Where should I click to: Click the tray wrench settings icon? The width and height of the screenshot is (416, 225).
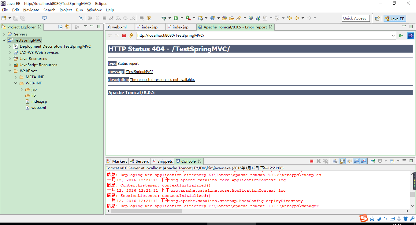pyautogui.click(x=412, y=219)
